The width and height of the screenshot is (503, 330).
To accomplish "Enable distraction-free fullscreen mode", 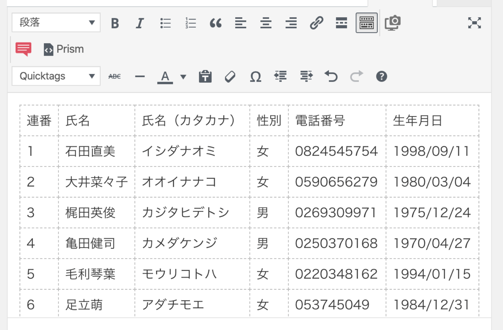I will (474, 23).
